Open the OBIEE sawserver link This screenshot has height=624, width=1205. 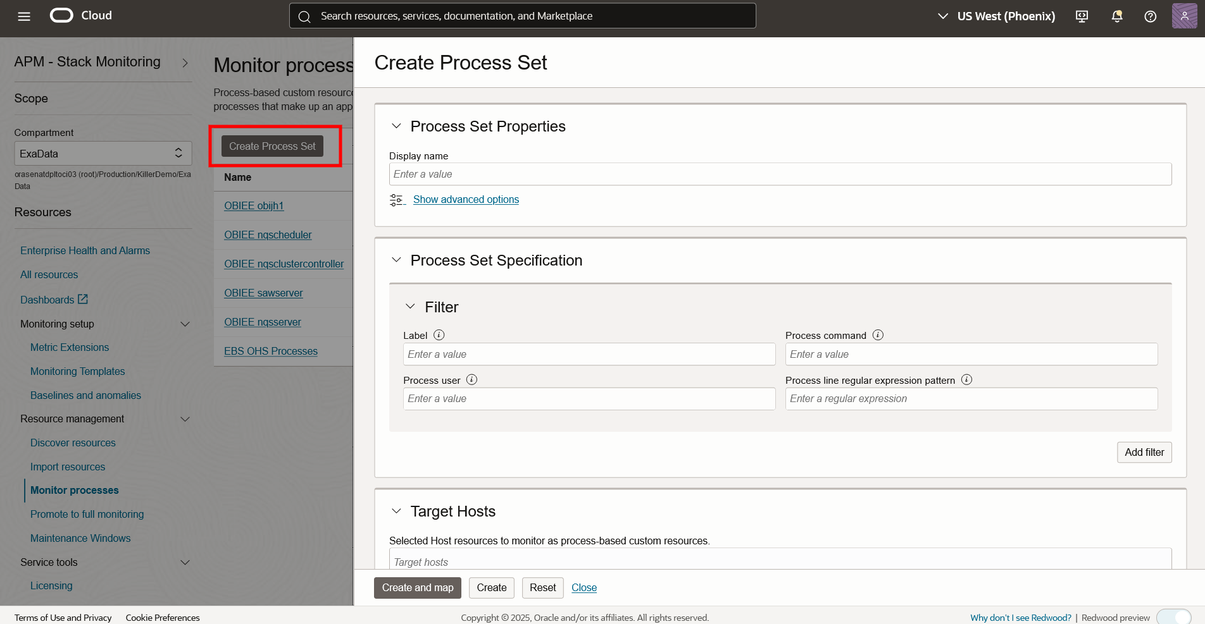point(263,293)
